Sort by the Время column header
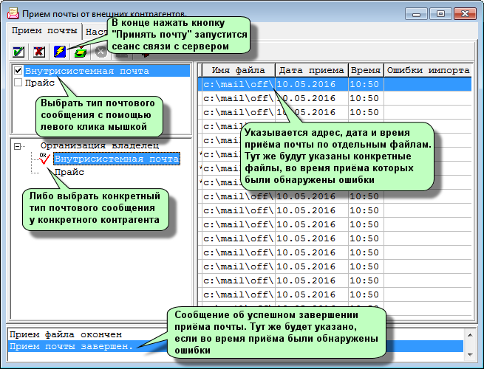The image size is (484, 369). 365,70
